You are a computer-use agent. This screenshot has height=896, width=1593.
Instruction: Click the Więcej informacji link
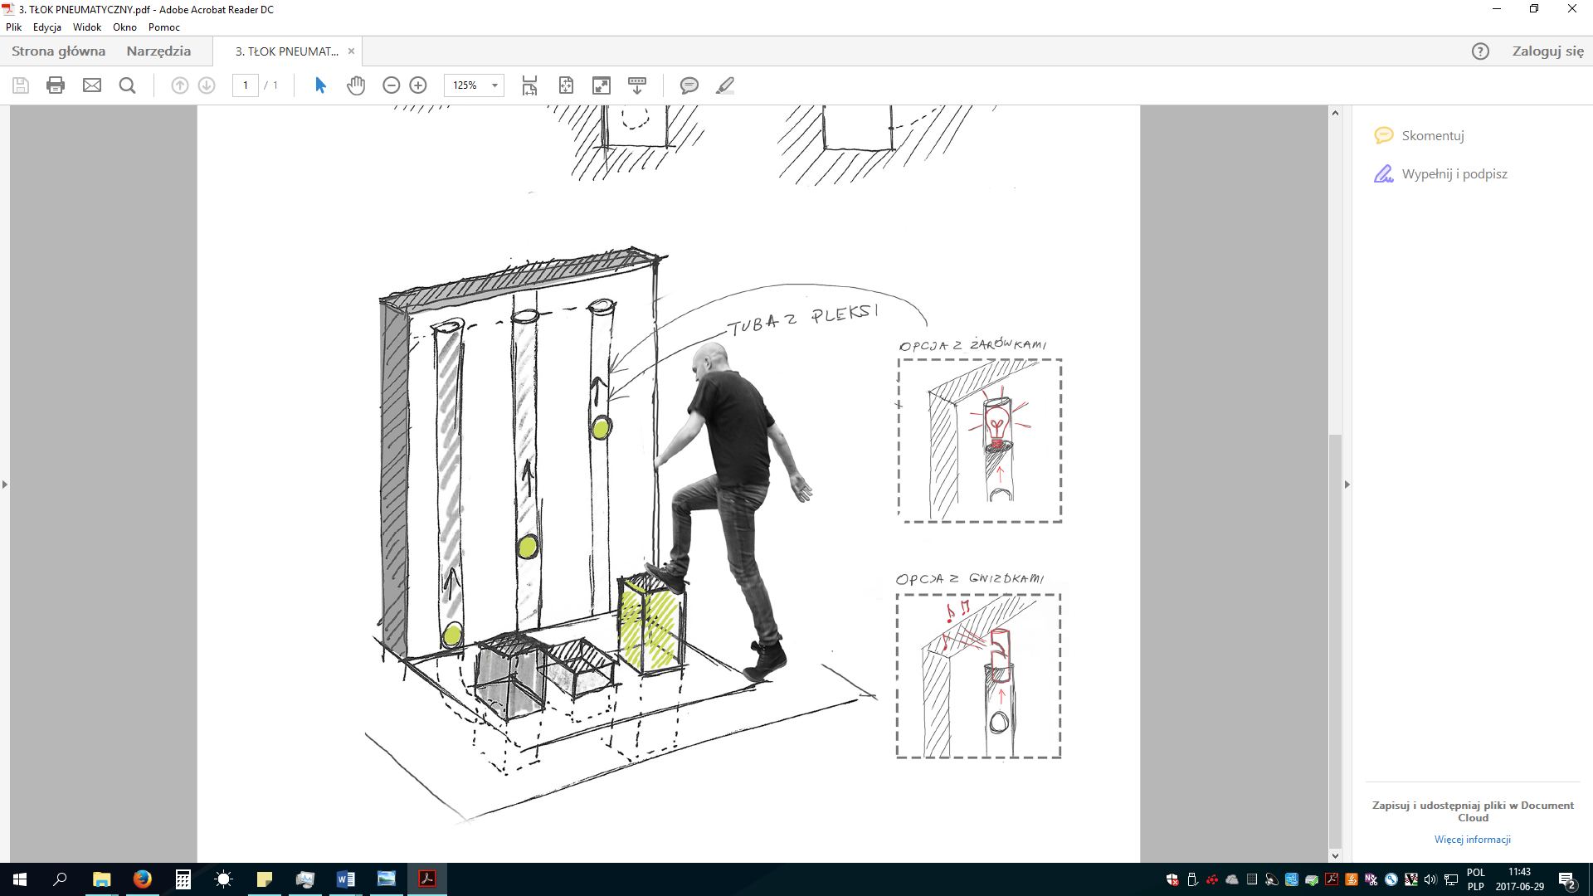click(1473, 840)
